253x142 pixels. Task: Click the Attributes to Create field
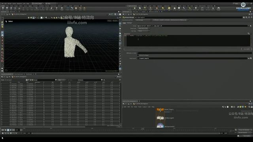(x=194, y=53)
